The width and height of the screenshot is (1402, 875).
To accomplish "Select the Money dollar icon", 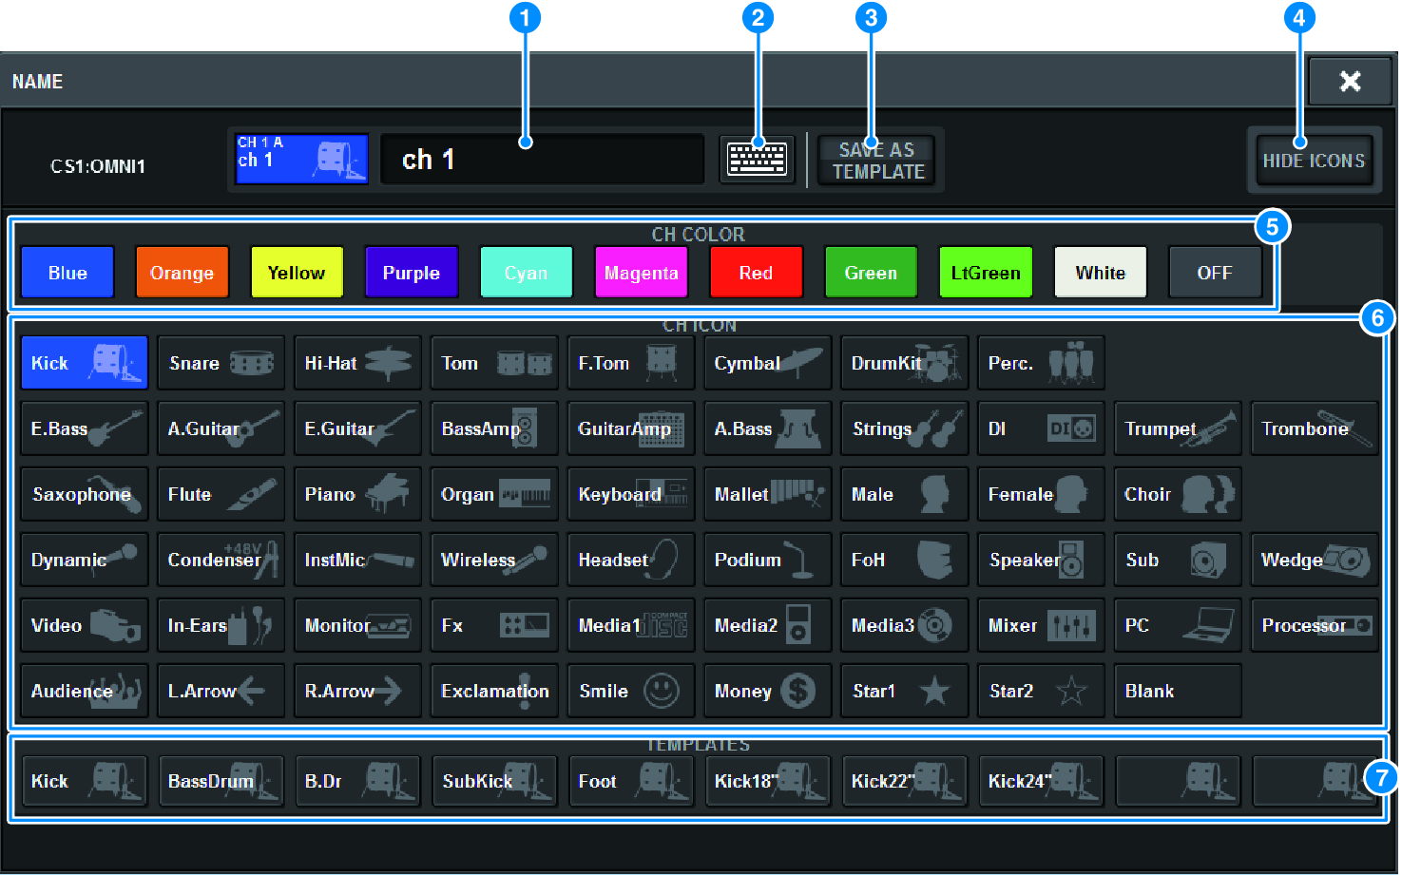I will pos(767,691).
